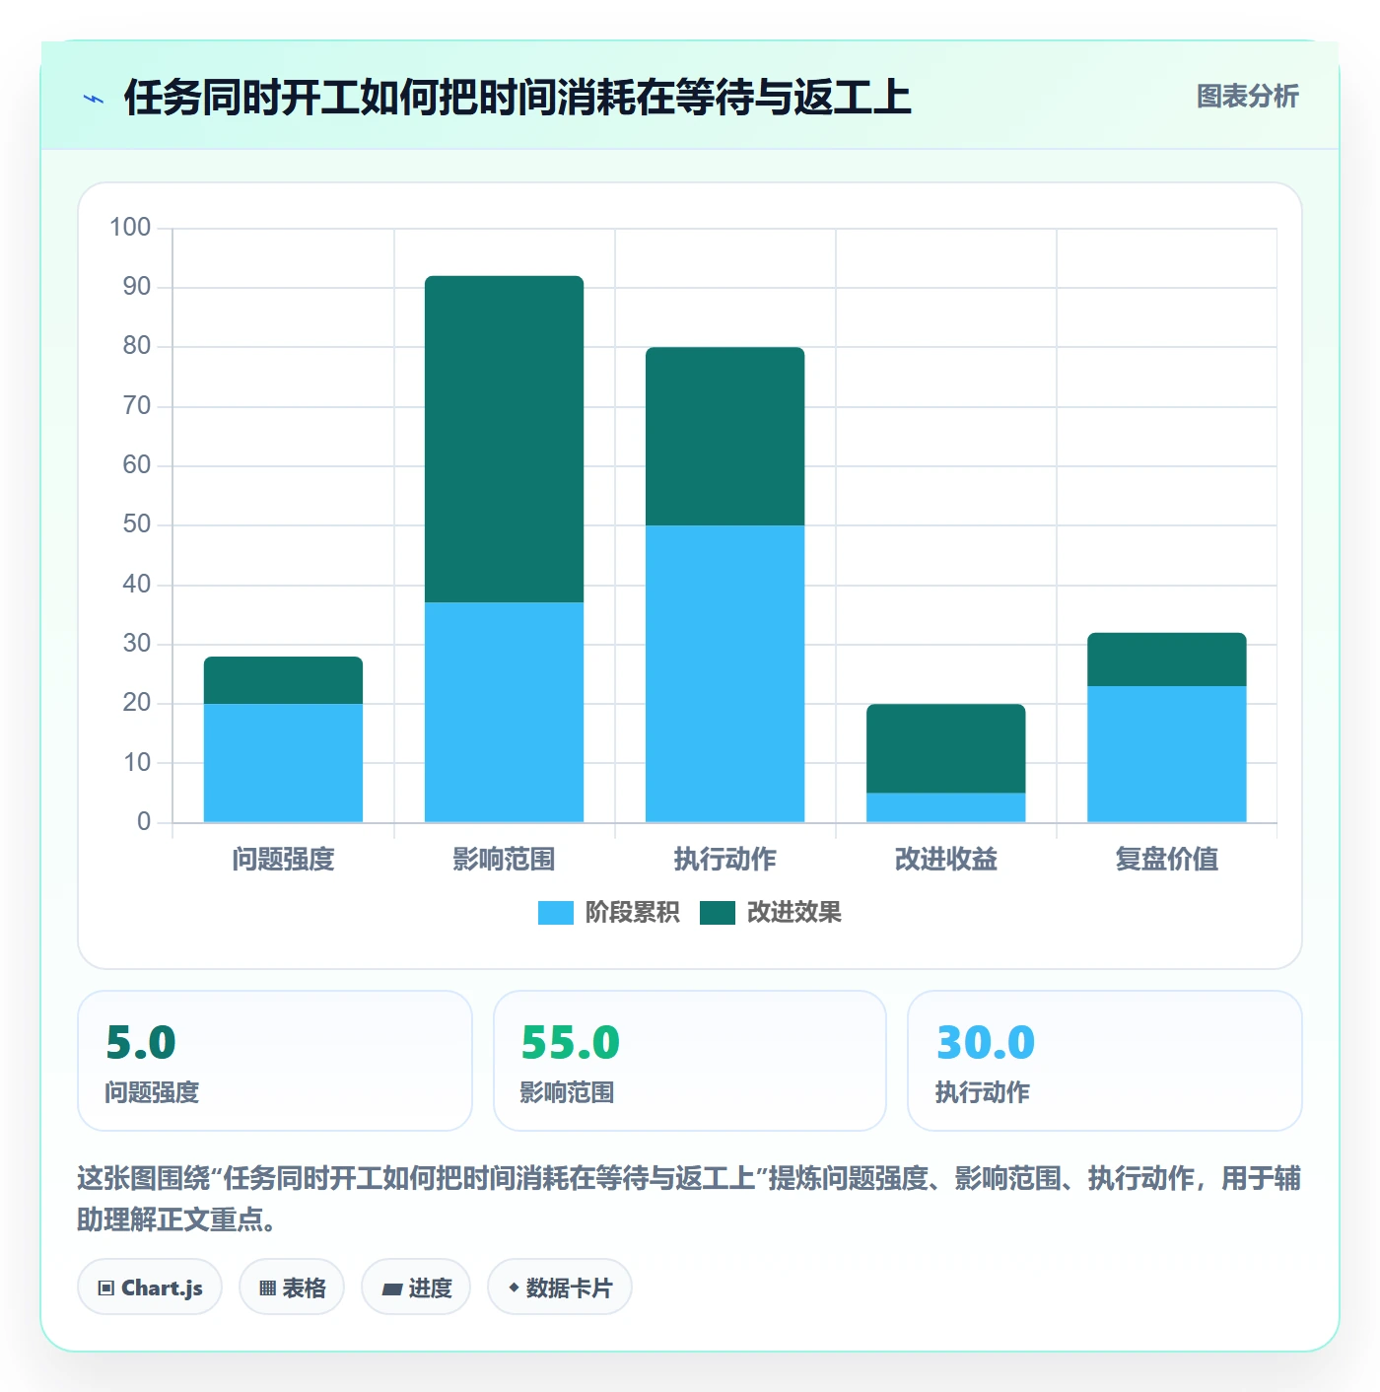The width and height of the screenshot is (1380, 1392).
Task: Click the blue 阶段累积 bar for 改进收益
Action: 945,807
